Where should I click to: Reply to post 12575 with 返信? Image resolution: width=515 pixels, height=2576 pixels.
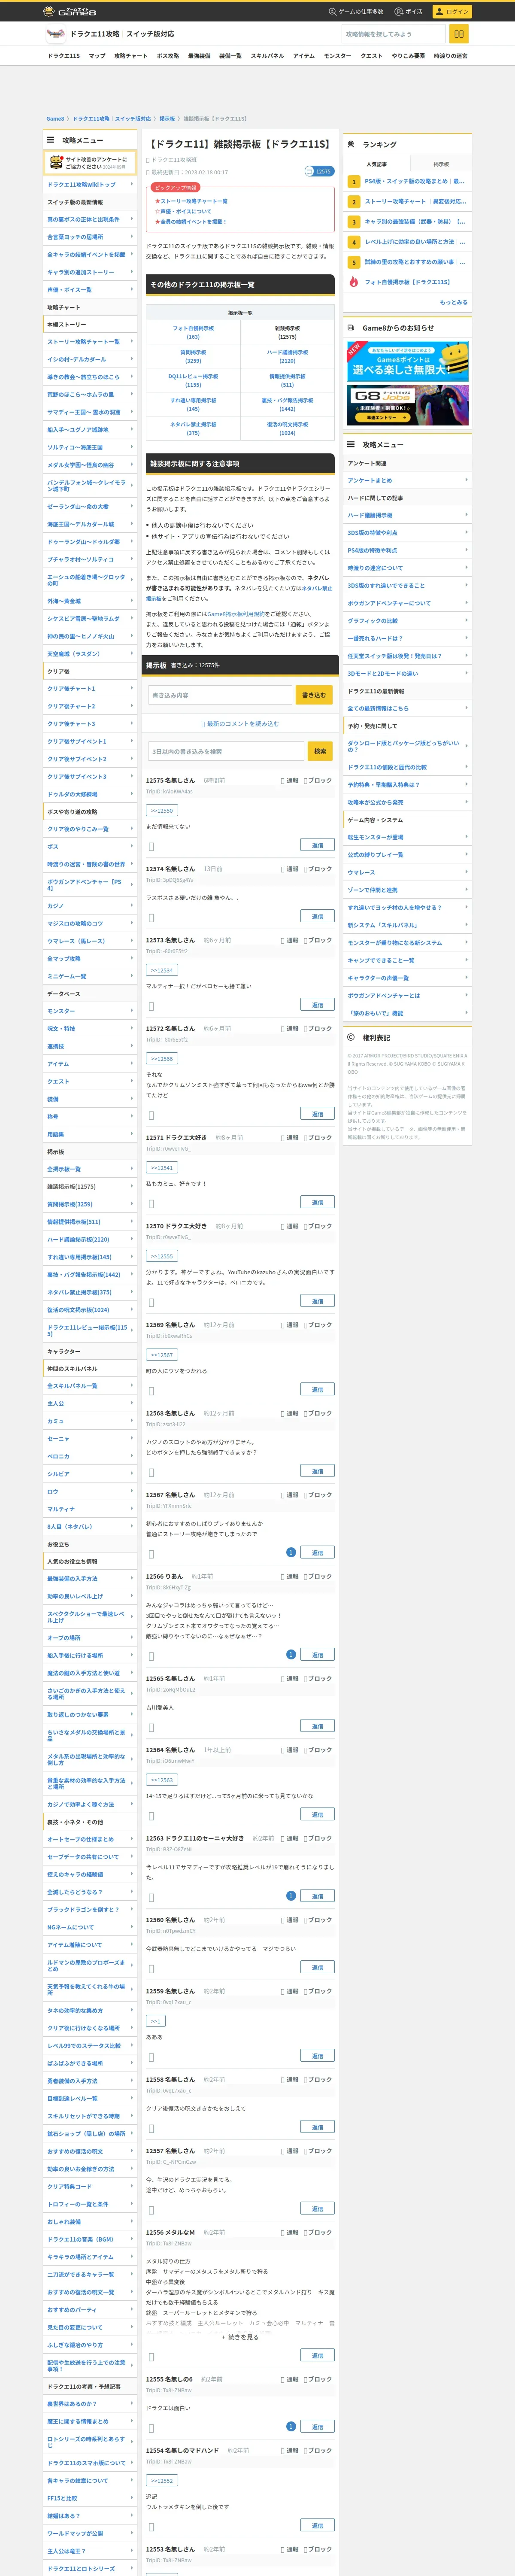point(317,845)
